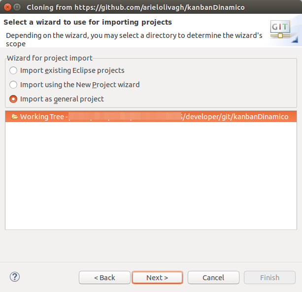
Task: Select Working Tree kanbanDinamico entry
Action: click(151, 116)
